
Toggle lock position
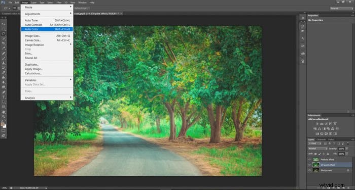pos(324,154)
